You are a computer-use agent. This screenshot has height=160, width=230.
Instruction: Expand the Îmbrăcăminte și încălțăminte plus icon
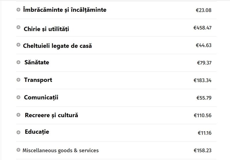18,10
